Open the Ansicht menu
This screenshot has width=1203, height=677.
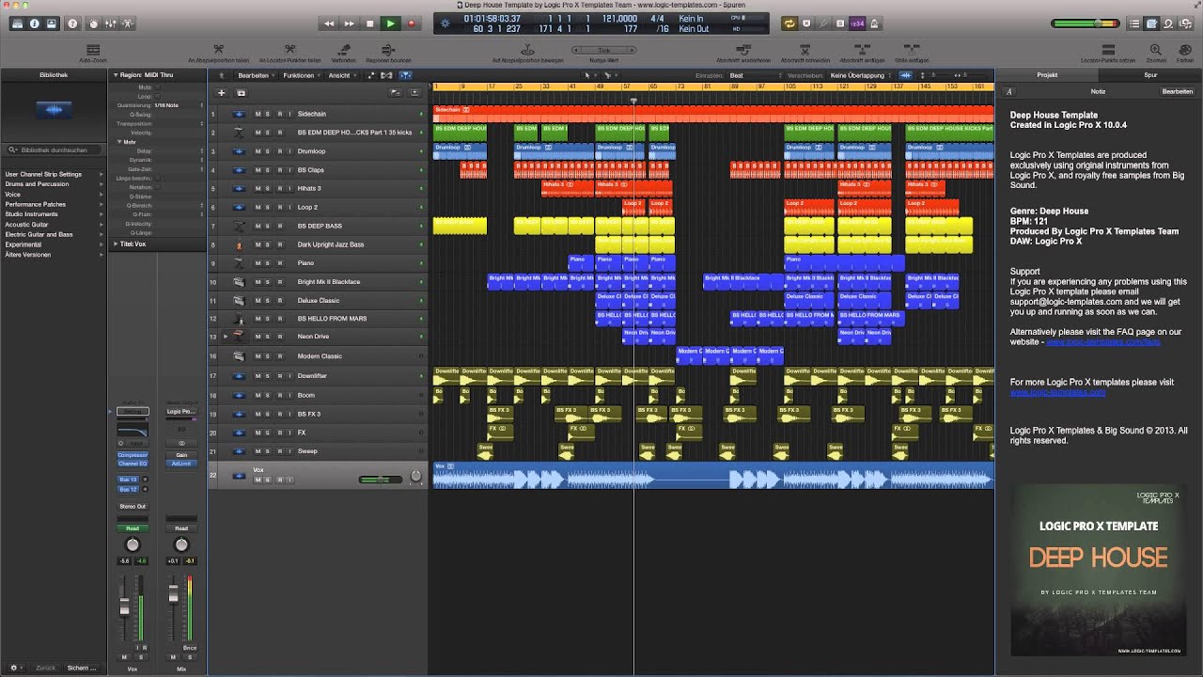point(341,75)
